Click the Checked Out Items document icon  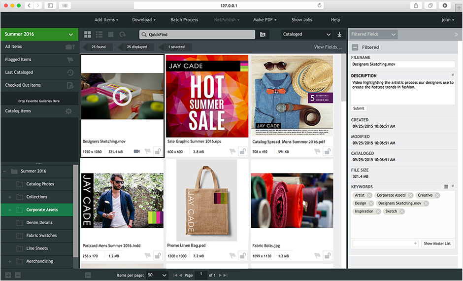pyautogui.click(x=70, y=85)
